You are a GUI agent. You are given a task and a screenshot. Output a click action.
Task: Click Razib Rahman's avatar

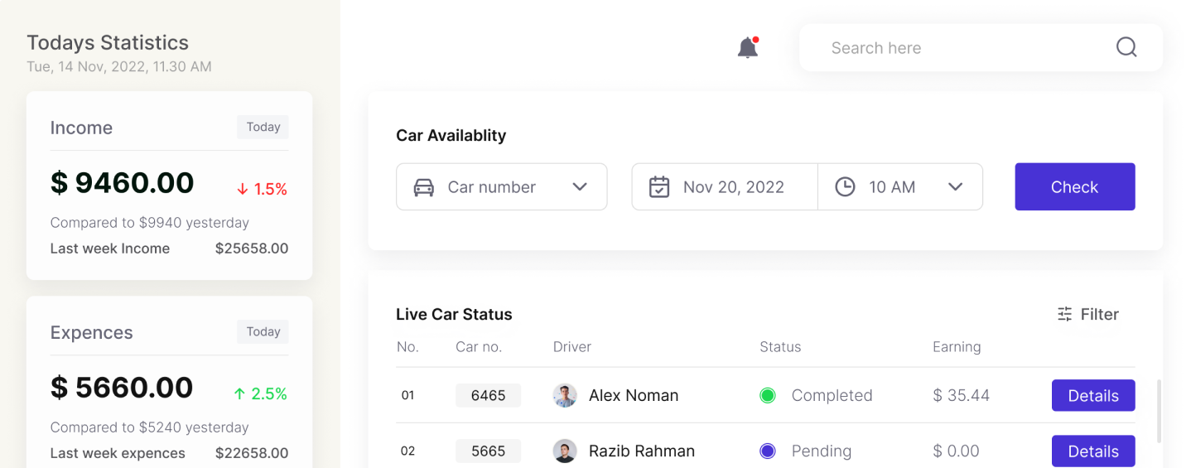tap(565, 451)
